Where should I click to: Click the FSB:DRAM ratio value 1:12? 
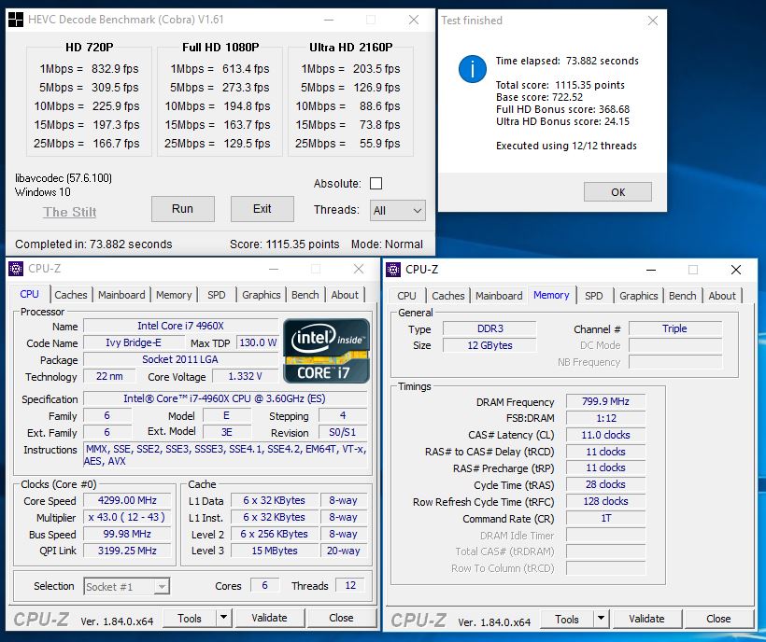click(605, 418)
